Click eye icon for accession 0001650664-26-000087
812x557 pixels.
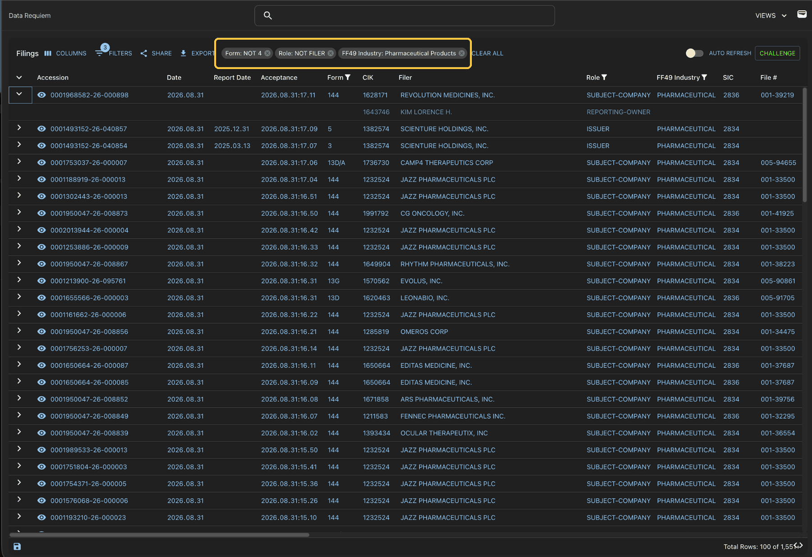coord(42,366)
